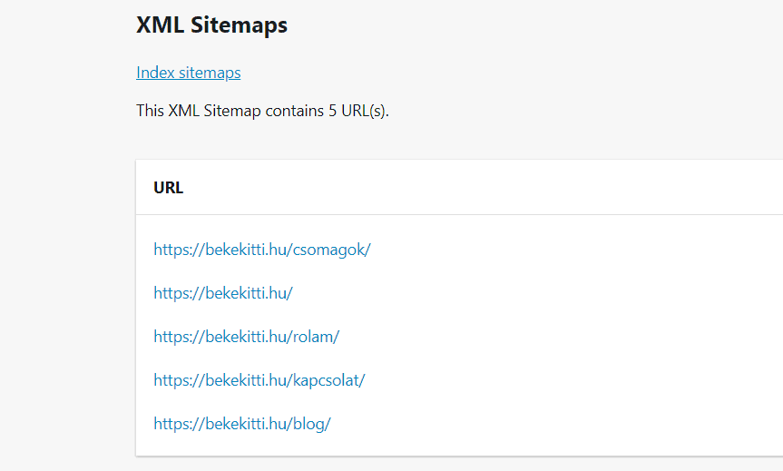The height and width of the screenshot is (471, 783).
Task: Open the bekekitti.hu/blog/ link
Action: point(242,424)
